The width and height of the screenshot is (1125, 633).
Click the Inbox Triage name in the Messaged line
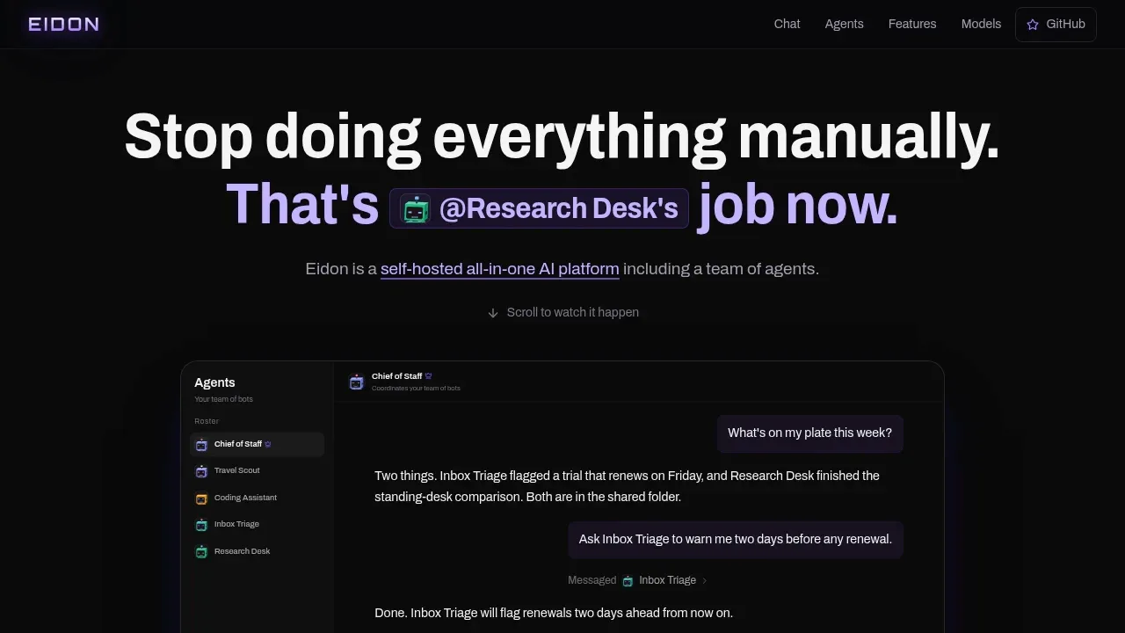667,580
